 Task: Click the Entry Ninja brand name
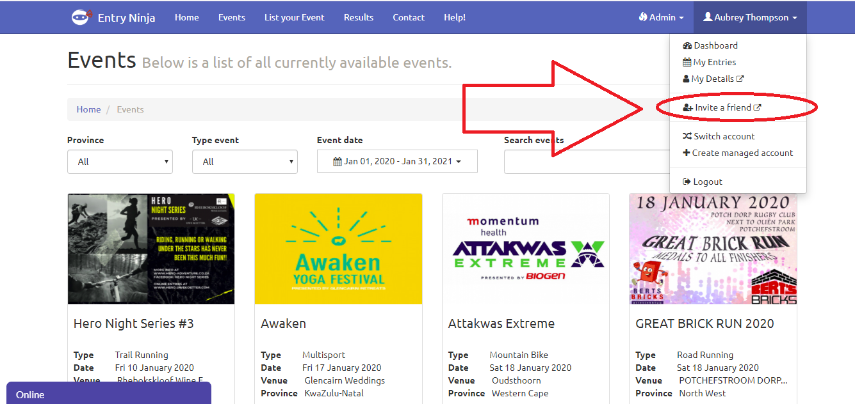126,18
